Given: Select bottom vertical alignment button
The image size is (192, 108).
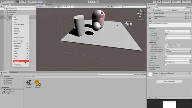Looking at the screenshot, I should coord(178,45).
